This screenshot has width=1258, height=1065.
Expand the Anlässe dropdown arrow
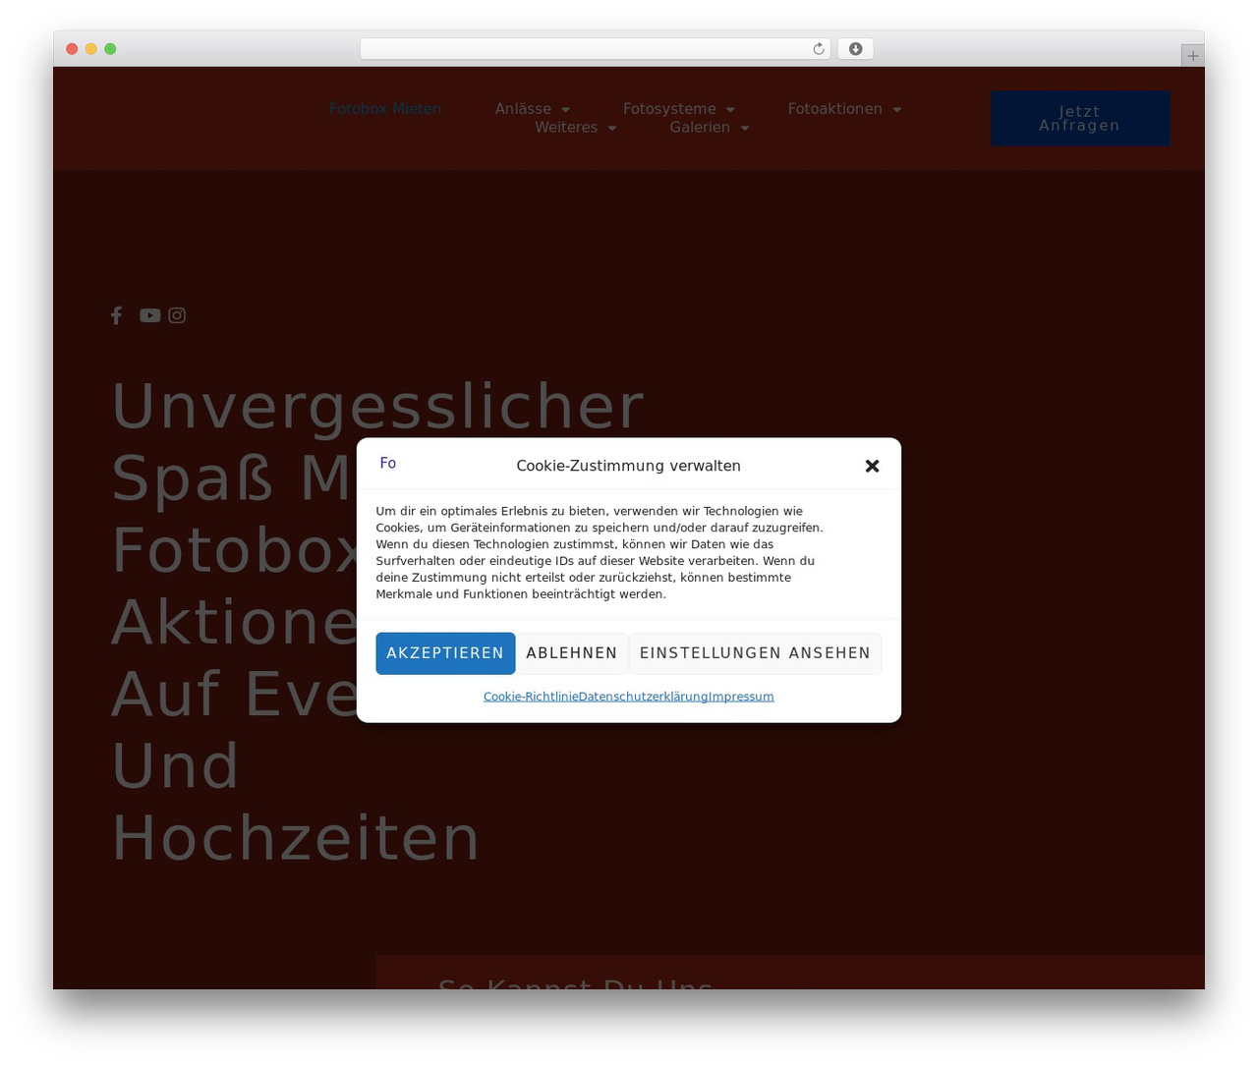pos(565,110)
